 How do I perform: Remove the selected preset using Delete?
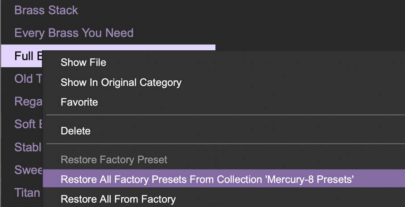click(x=75, y=131)
